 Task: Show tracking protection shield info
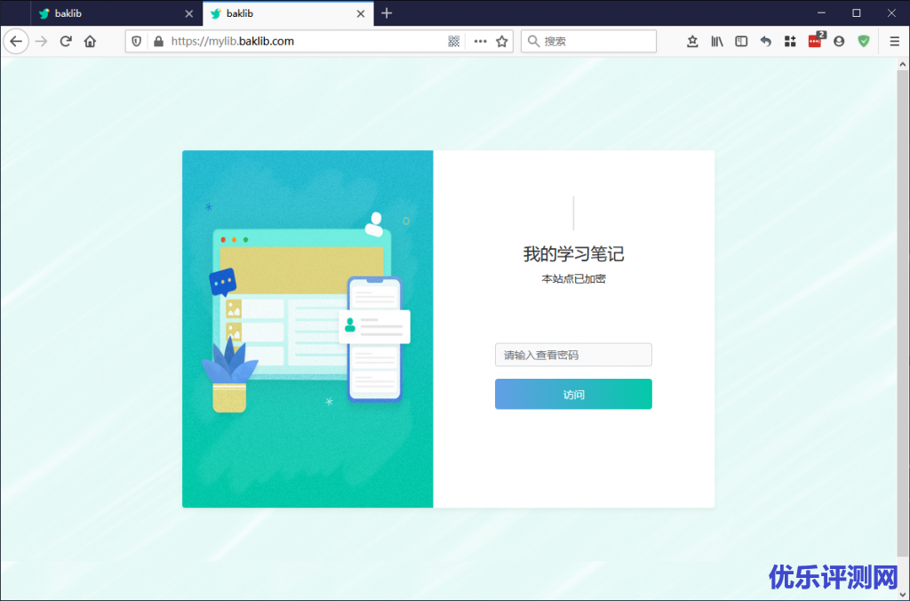(x=137, y=41)
